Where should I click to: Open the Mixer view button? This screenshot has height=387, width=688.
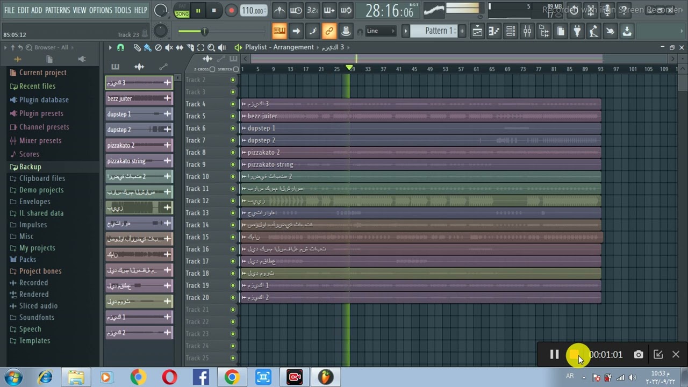point(527,31)
